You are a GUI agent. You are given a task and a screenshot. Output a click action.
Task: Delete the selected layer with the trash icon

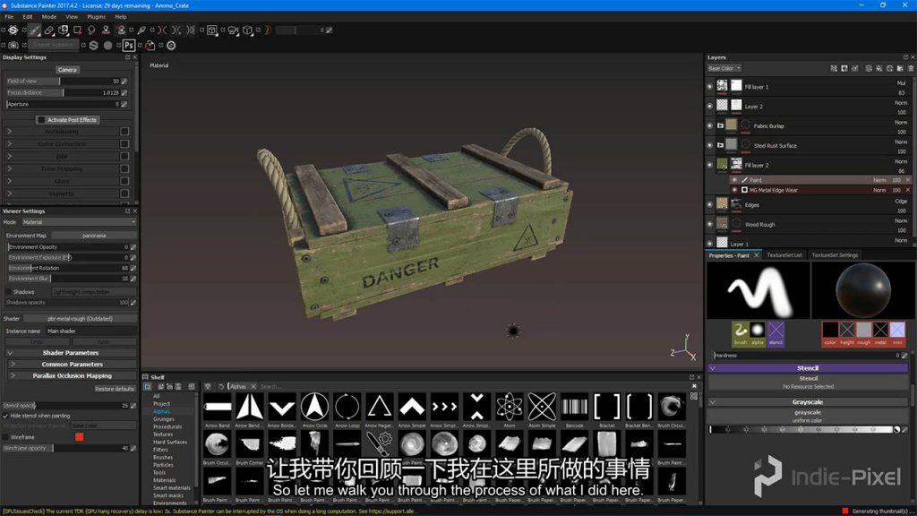[911, 68]
